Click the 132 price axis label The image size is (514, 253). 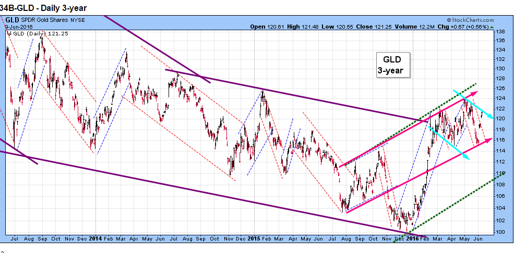tap(500, 59)
